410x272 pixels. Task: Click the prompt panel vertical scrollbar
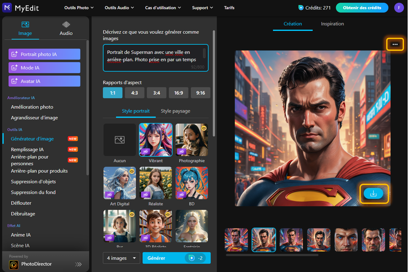(214, 84)
